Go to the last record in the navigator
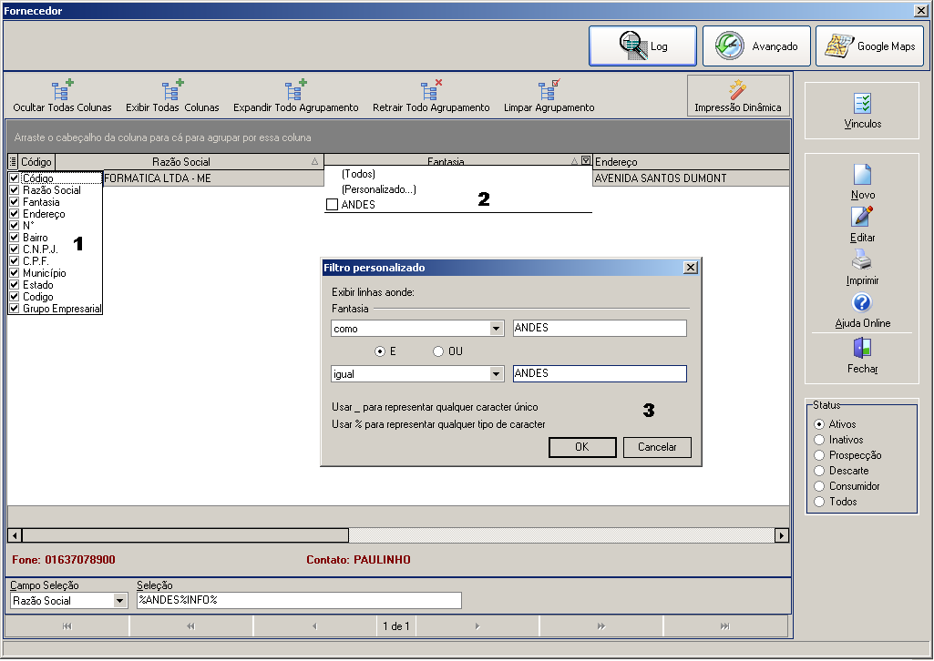Image resolution: width=934 pixels, height=661 pixels. pyautogui.click(x=725, y=625)
